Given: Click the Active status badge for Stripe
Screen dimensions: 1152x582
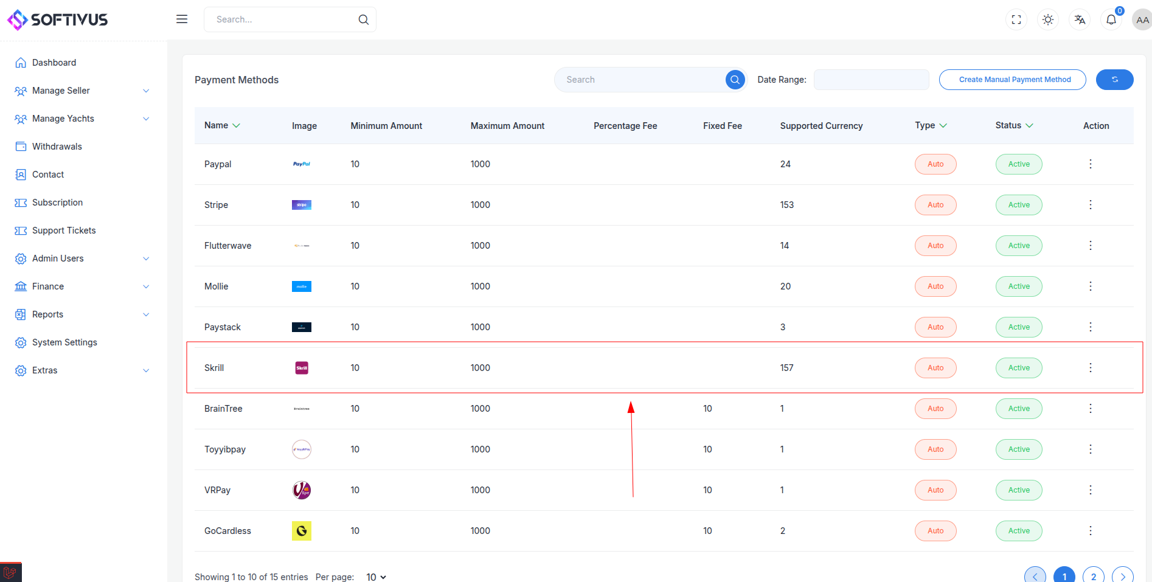Looking at the screenshot, I should tap(1019, 205).
